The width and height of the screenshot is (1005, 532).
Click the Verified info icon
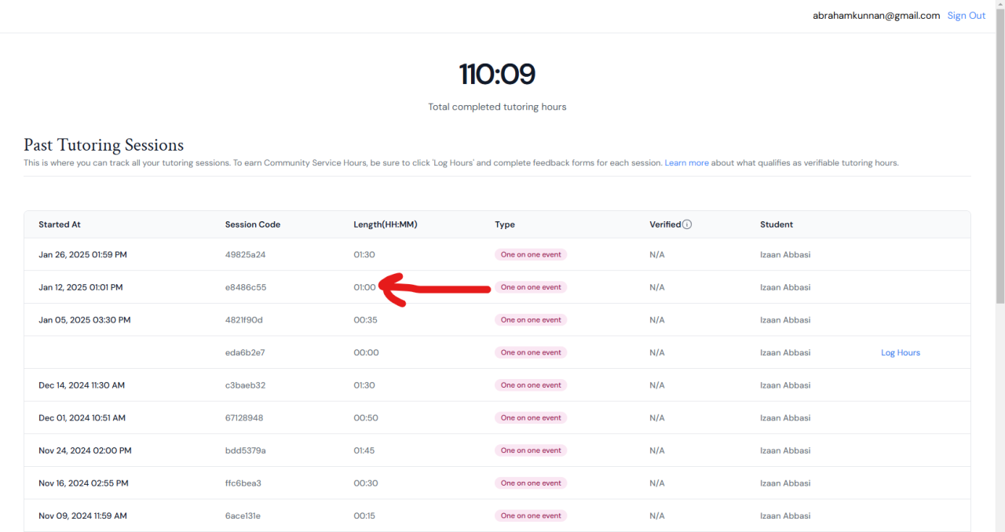687,224
